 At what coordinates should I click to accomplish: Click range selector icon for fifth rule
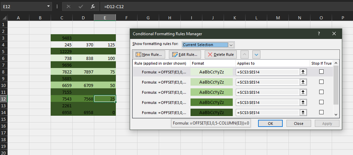[x=303, y=113]
